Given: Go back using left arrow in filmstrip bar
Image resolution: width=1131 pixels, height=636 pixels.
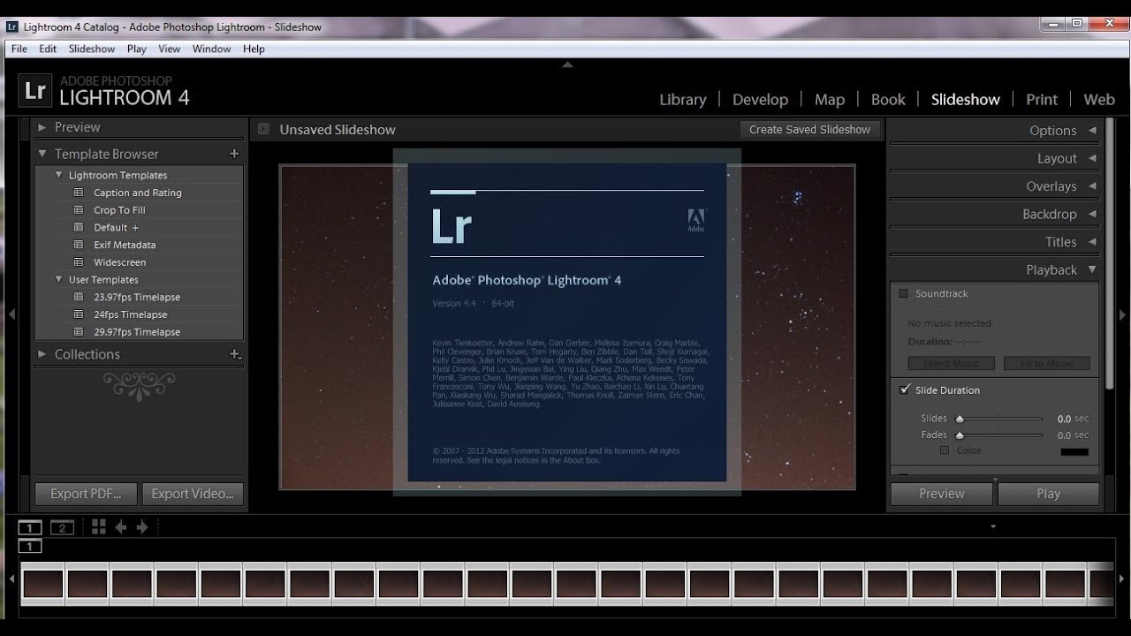Looking at the screenshot, I should (121, 527).
